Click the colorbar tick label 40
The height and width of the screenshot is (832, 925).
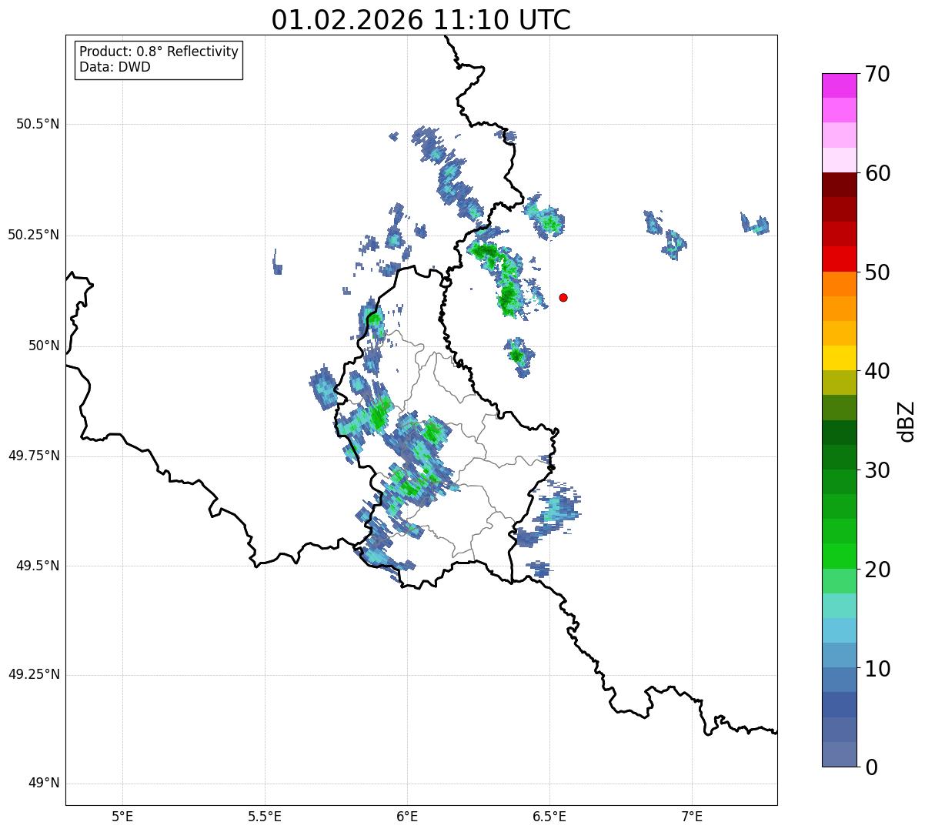click(x=877, y=371)
